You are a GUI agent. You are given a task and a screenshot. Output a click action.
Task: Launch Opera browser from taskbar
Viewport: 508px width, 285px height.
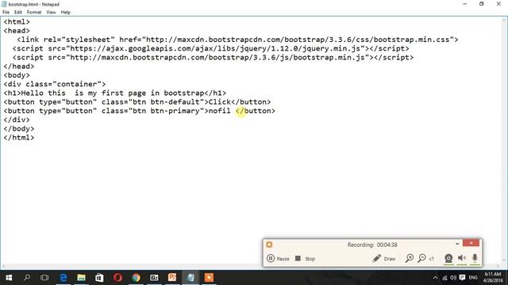pyautogui.click(x=117, y=278)
